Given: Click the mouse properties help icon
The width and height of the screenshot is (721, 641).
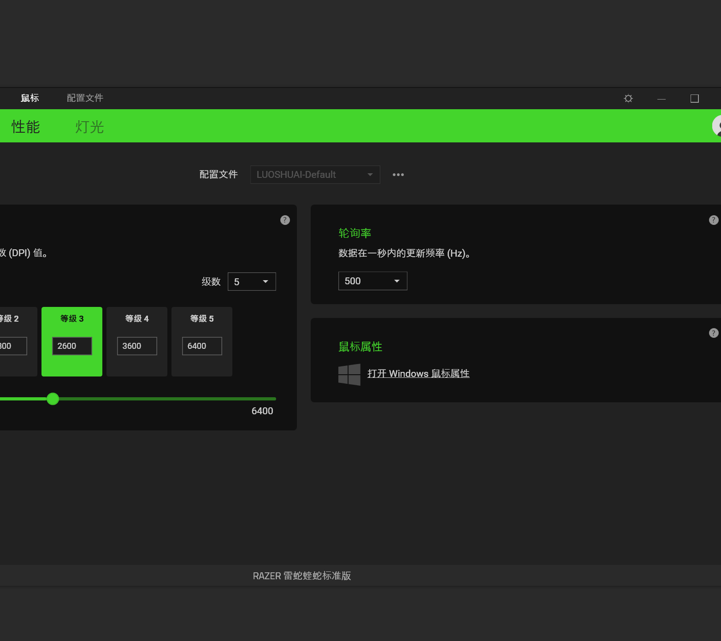Looking at the screenshot, I should point(714,333).
